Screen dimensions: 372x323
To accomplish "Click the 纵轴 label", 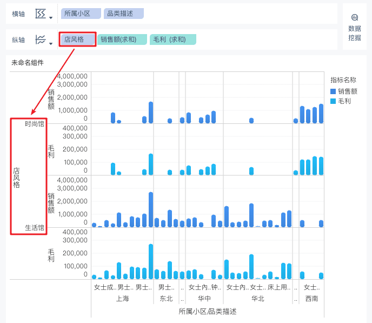I will pyautogui.click(x=18, y=40).
